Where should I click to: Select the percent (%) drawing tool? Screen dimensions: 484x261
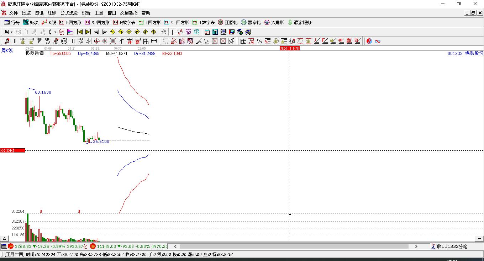pos(259,41)
